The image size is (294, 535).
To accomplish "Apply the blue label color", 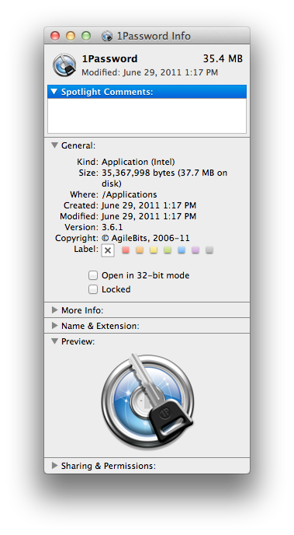I will coord(182,250).
